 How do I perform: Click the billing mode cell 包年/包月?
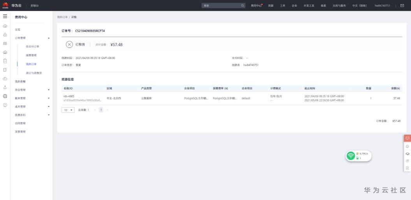click(275, 96)
